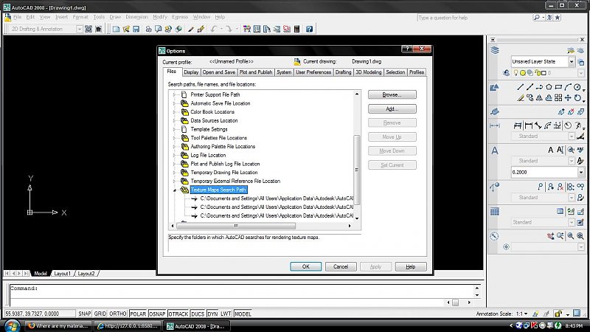Select the Mirror tool in dashboard
The width and height of the screenshot is (590, 332).
539,98
